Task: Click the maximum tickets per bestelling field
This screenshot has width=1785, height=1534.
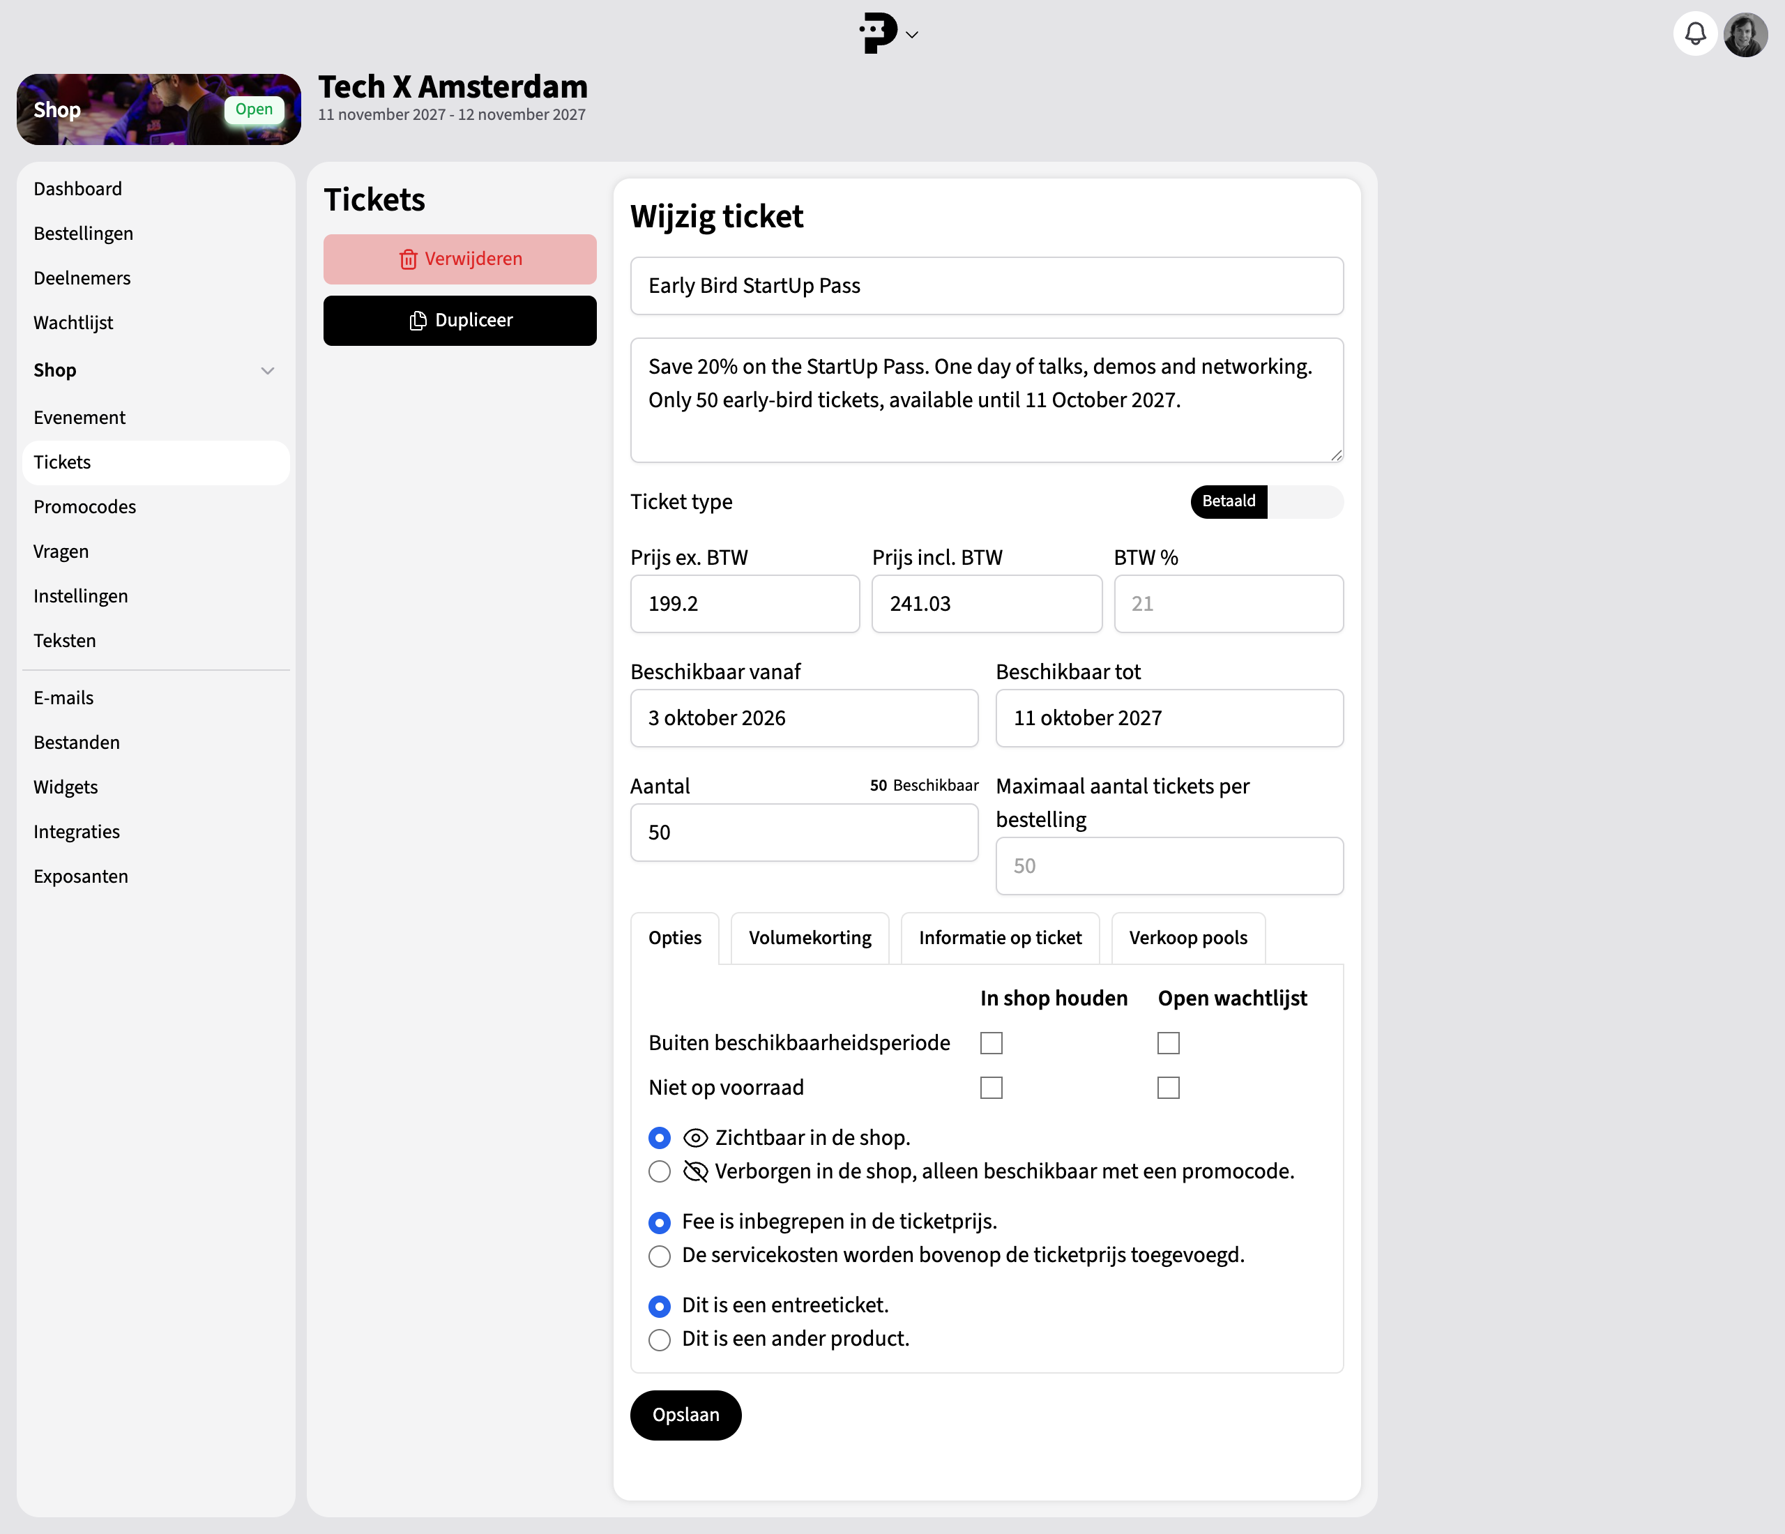Action: (1169, 867)
